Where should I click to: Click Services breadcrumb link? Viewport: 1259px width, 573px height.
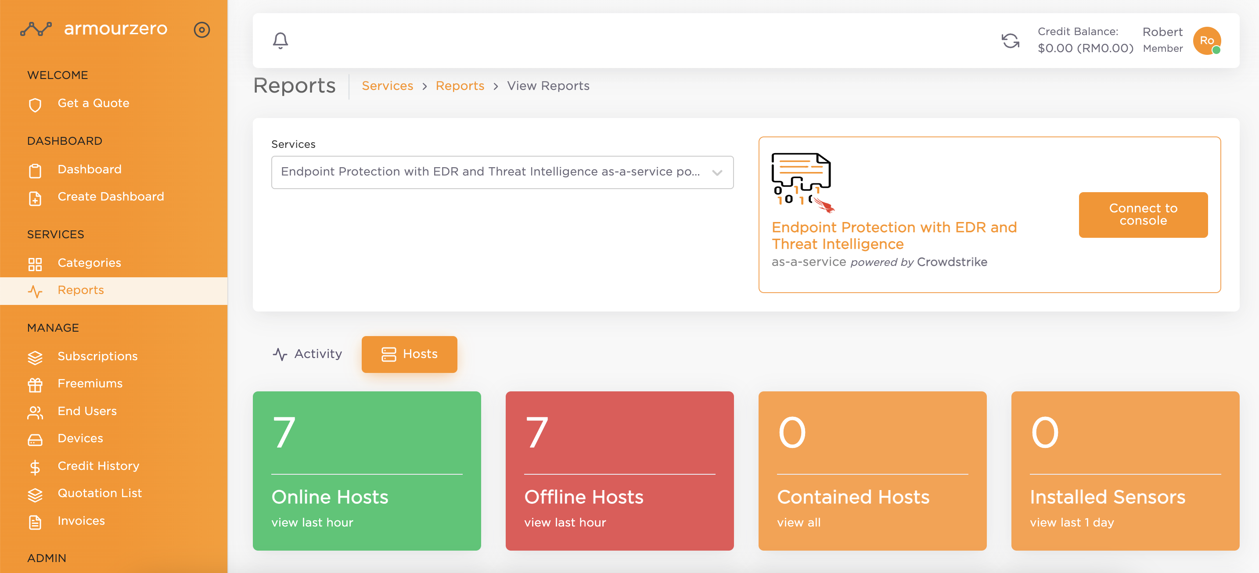click(x=387, y=86)
